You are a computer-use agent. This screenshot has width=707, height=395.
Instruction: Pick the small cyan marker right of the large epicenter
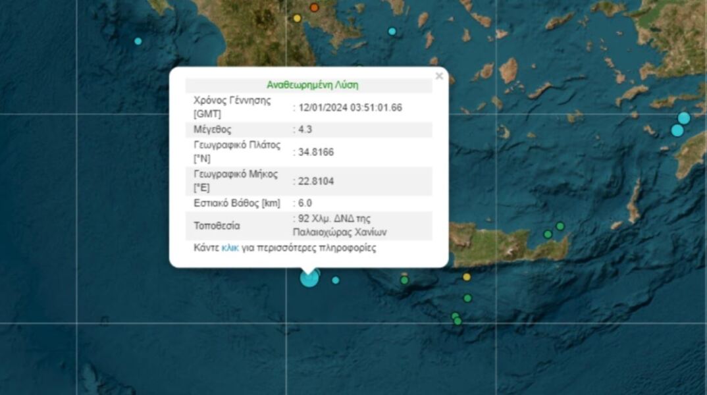click(336, 280)
